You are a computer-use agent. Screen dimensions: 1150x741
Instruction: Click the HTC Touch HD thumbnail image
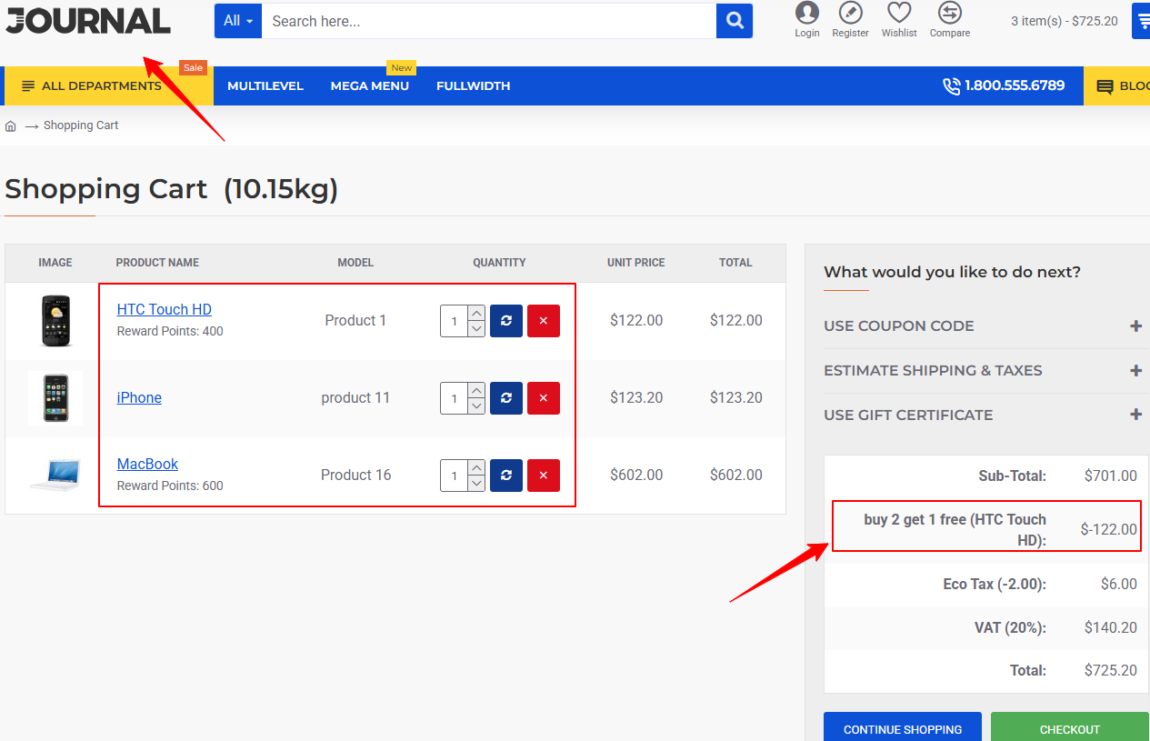(x=55, y=321)
